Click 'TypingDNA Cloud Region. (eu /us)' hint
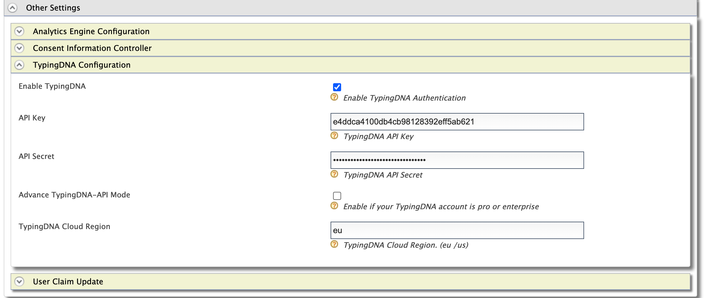The width and height of the screenshot is (704, 298). tap(406, 245)
